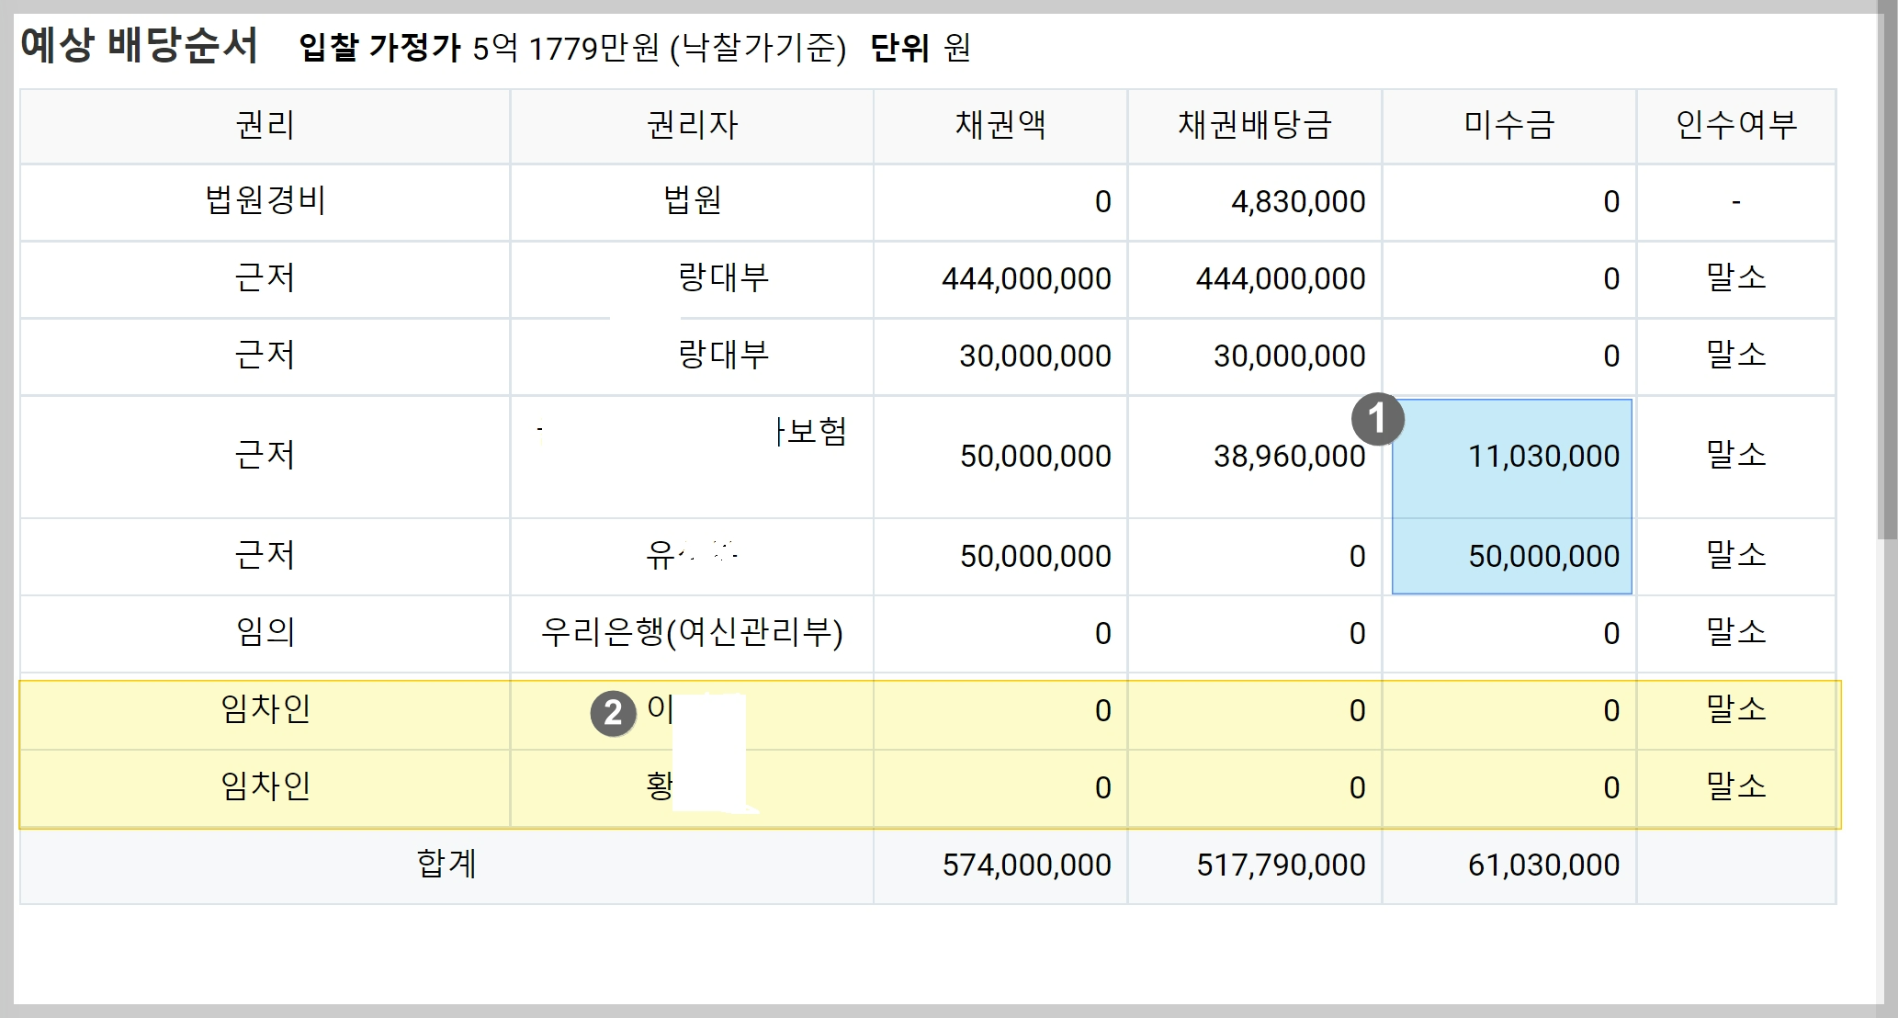Click the vertical scrollbar on right edge

coord(1888,276)
